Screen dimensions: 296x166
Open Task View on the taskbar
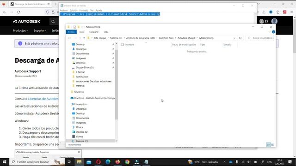point(69,162)
